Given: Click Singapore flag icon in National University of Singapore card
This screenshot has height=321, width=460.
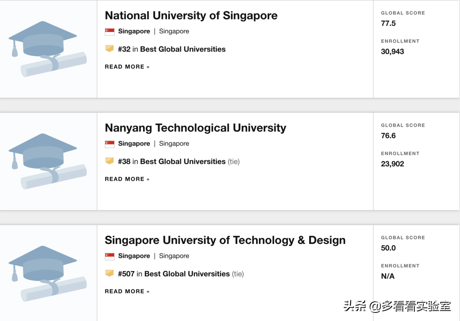Looking at the screenshot, I should click(110, 32).
